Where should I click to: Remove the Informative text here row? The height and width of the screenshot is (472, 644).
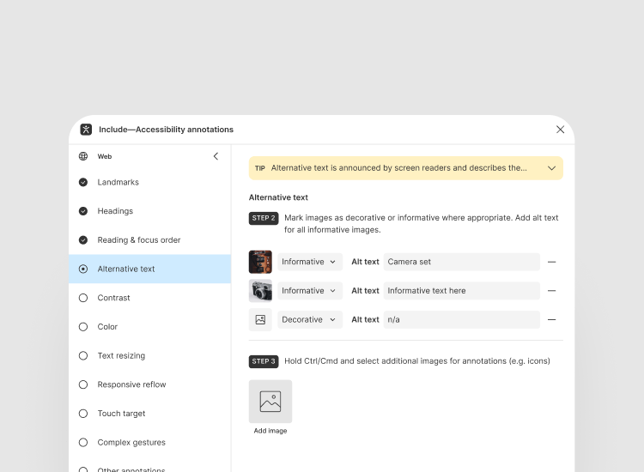551,291
